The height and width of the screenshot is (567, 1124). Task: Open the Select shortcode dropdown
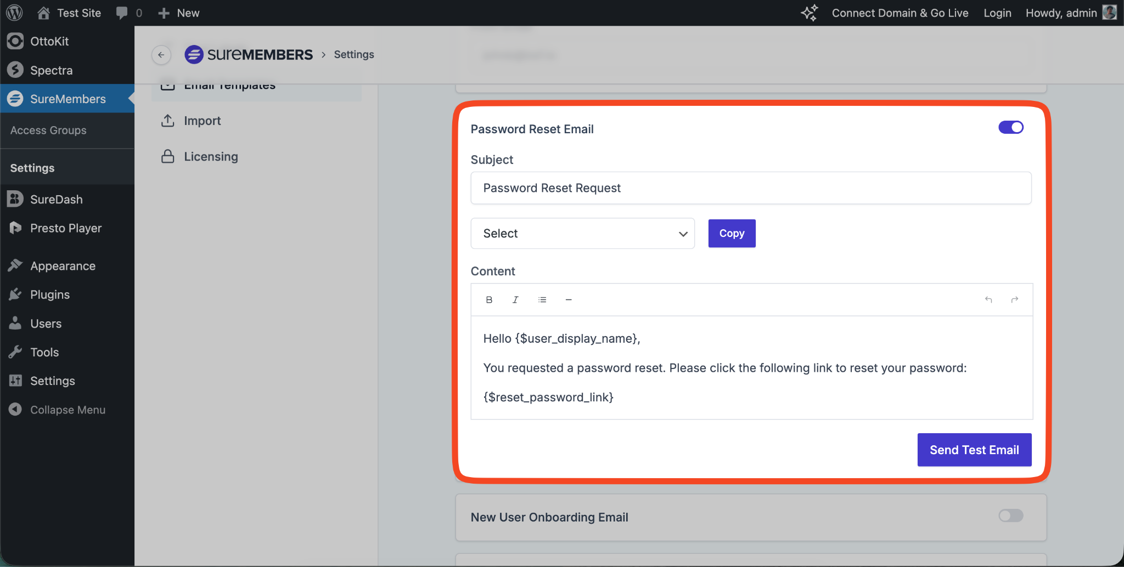[x=582, y=234]
